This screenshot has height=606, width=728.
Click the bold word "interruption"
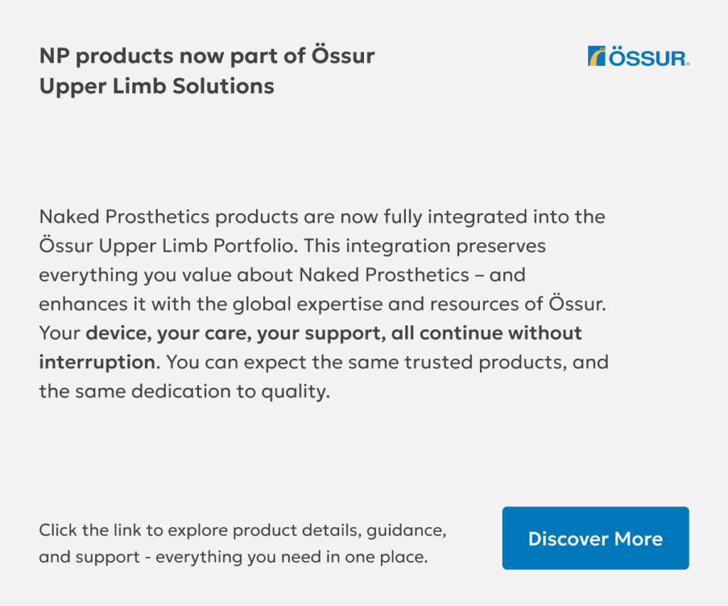(x=97, y=362)
